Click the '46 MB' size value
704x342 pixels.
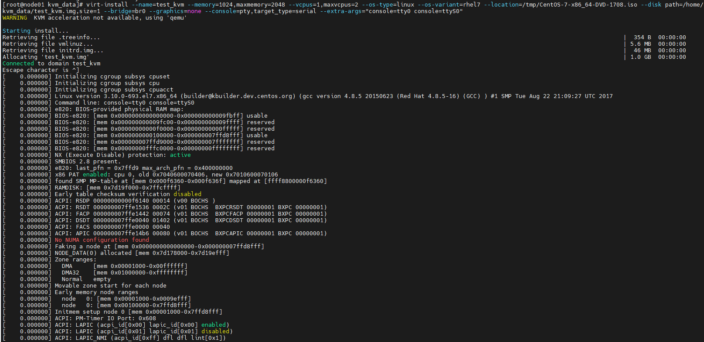click(x=642, y=50)
